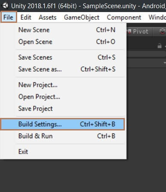Select Open Project... entry

coord(63,97)
